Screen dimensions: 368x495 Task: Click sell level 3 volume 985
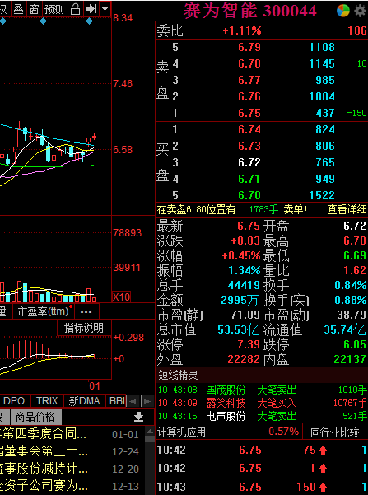pos(324,80)
